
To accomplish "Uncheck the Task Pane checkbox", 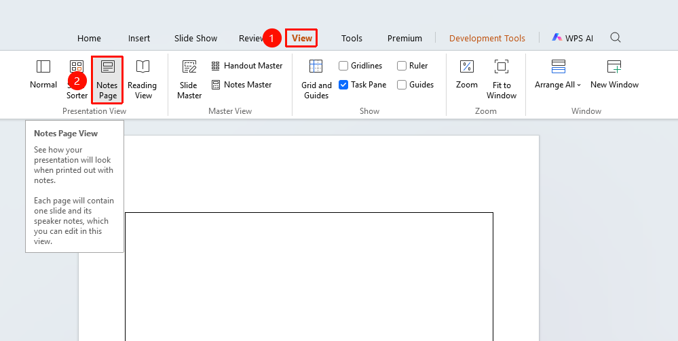I will 343,85.
